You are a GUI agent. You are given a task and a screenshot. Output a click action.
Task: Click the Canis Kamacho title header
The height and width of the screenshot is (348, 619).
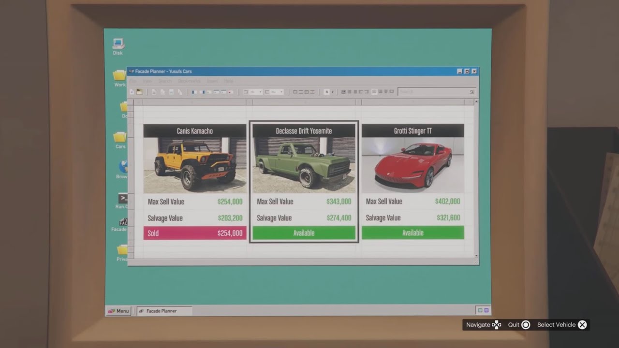195,130
